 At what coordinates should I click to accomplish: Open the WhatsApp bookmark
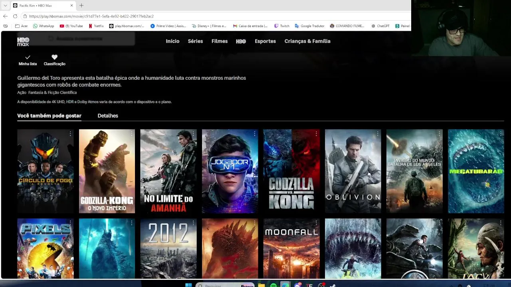click(44, 26)
